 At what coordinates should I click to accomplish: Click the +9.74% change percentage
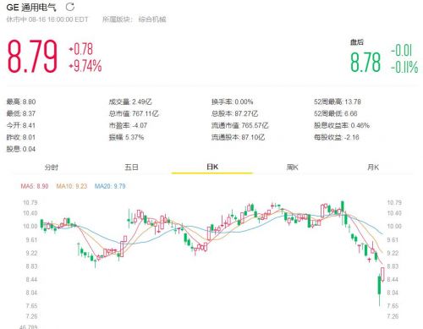click(85, 67)
